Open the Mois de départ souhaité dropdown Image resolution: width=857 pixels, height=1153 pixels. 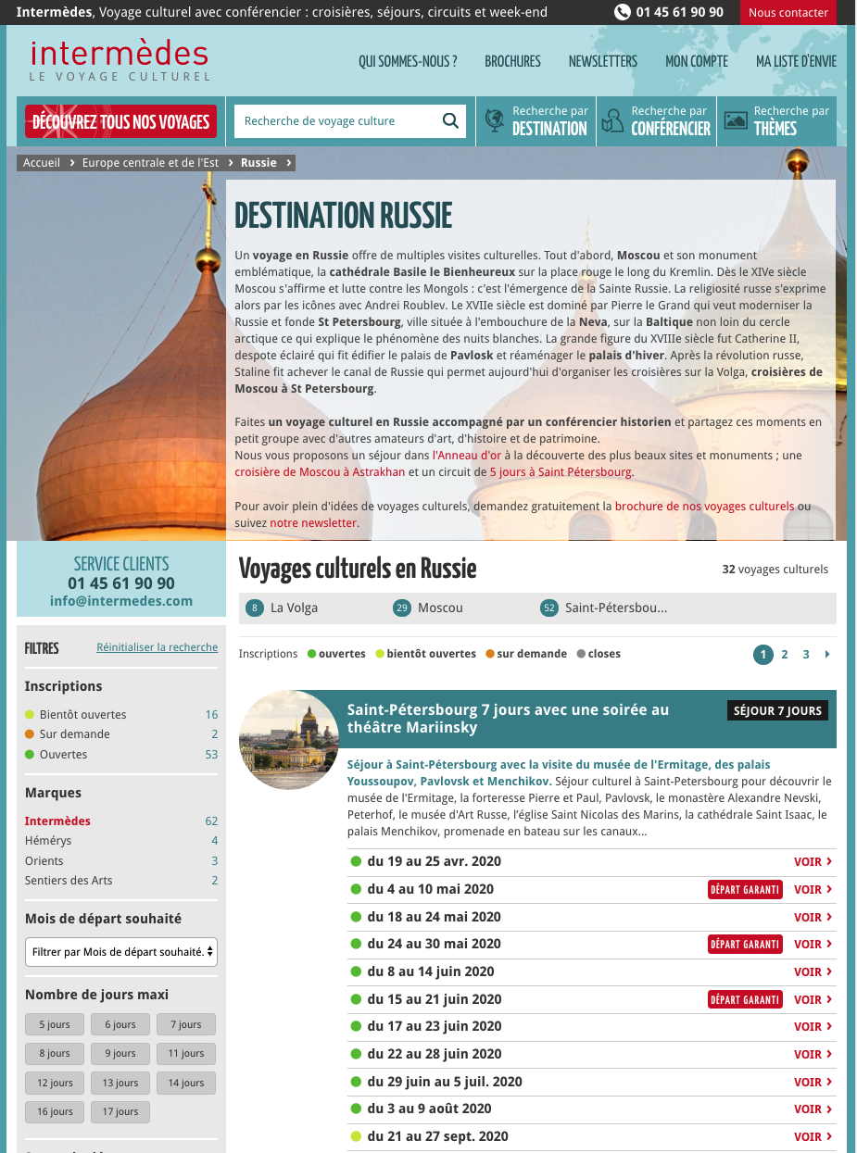point(121,951)
